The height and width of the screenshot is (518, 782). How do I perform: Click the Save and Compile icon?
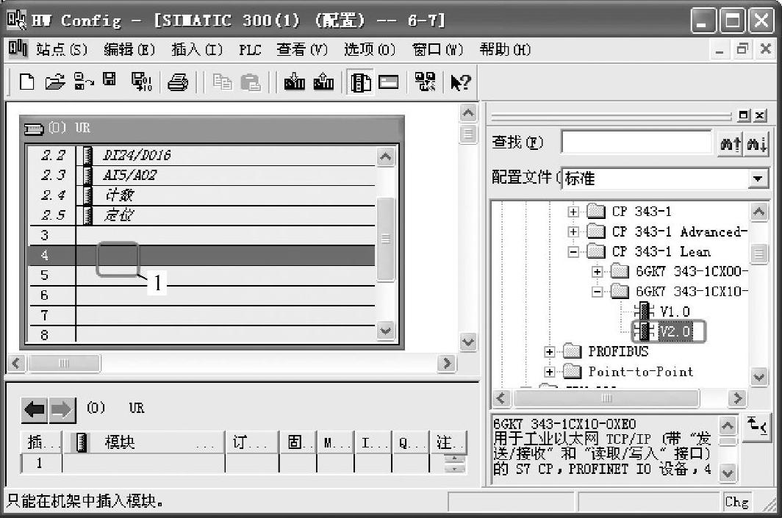click(x=140, y=82)
